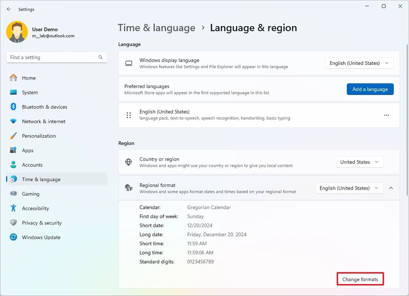The image size is (409, 296).
Task: Open the Country or region dropdown
Action: [x=359, y=162]
